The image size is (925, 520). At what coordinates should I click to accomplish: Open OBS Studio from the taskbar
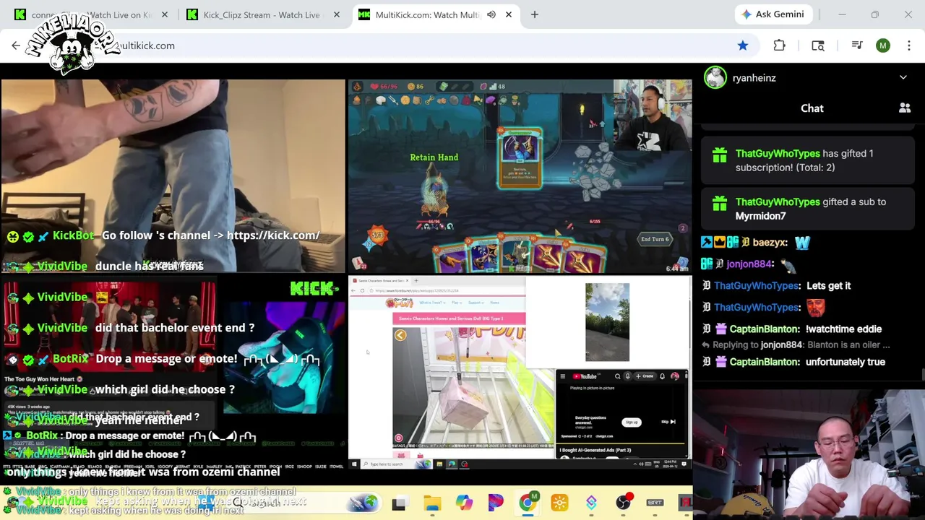pyautogui.click(x=624, y=503)
